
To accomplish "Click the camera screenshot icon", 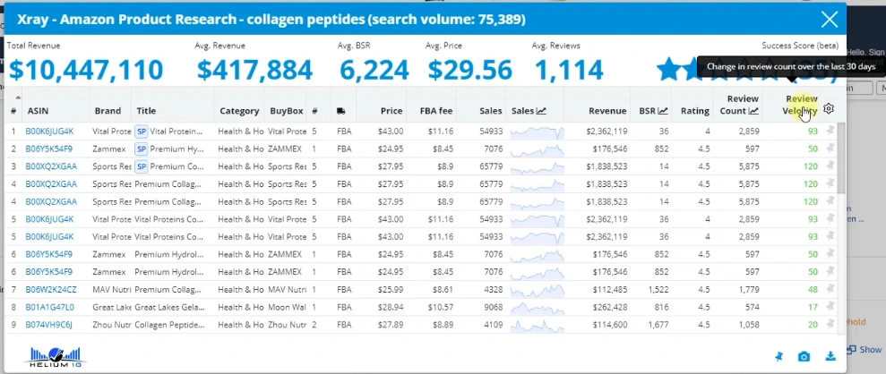I will click(x=804, y=356).
